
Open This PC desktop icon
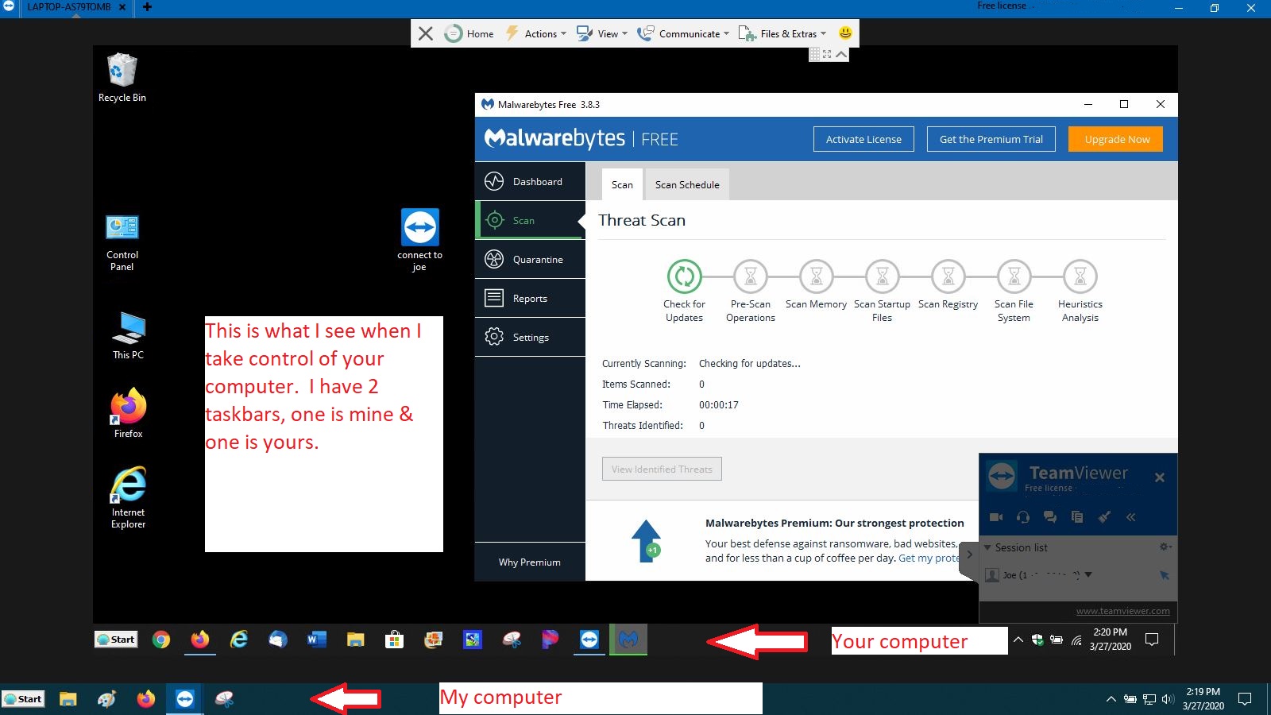(x=128, y=335)
